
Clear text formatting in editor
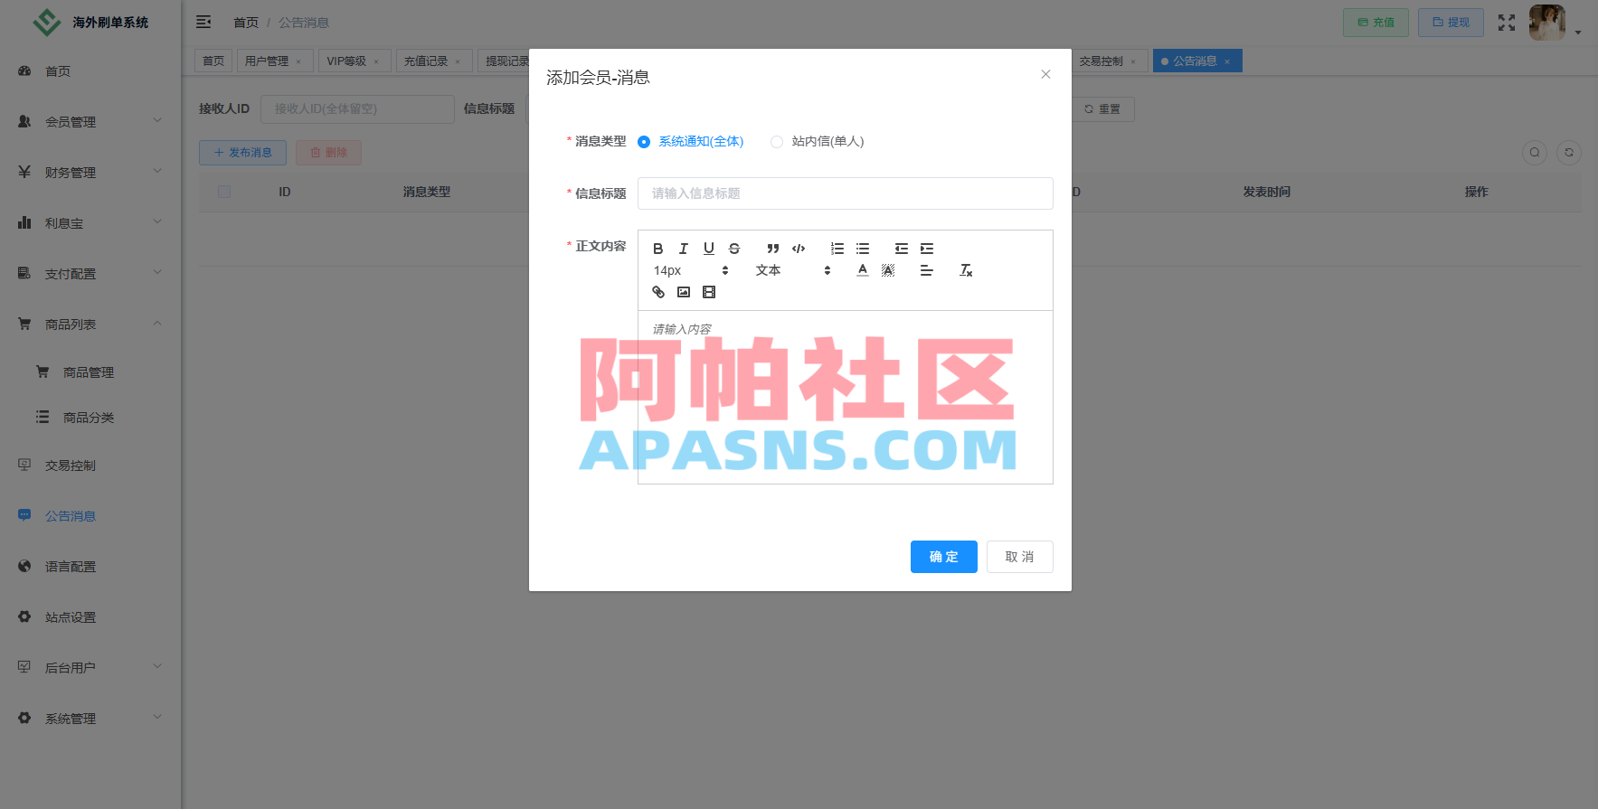click(x=966, y=270)
